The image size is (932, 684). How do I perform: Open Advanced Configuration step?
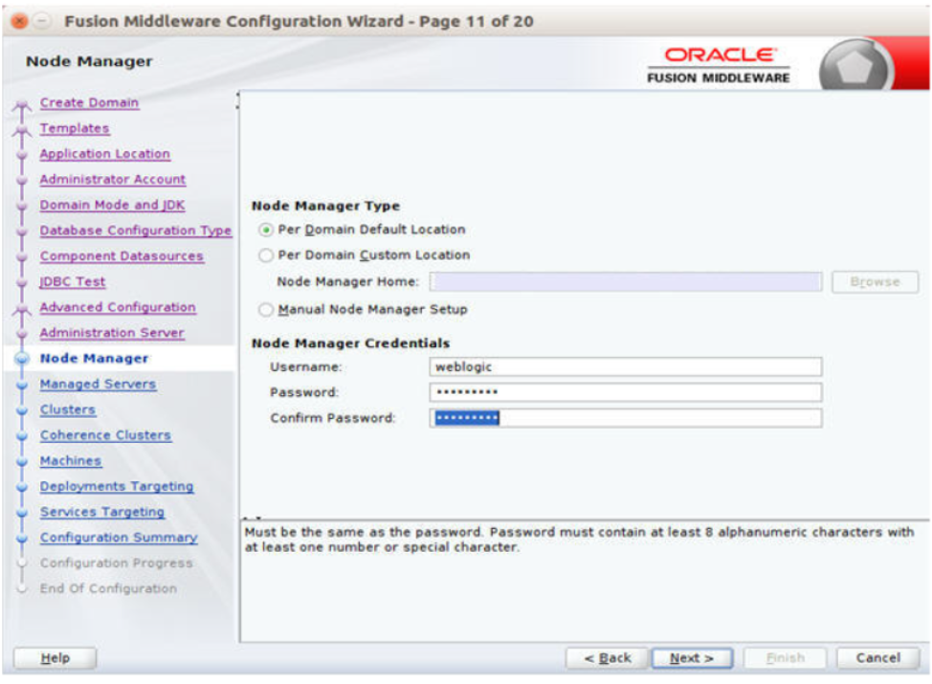118,307
